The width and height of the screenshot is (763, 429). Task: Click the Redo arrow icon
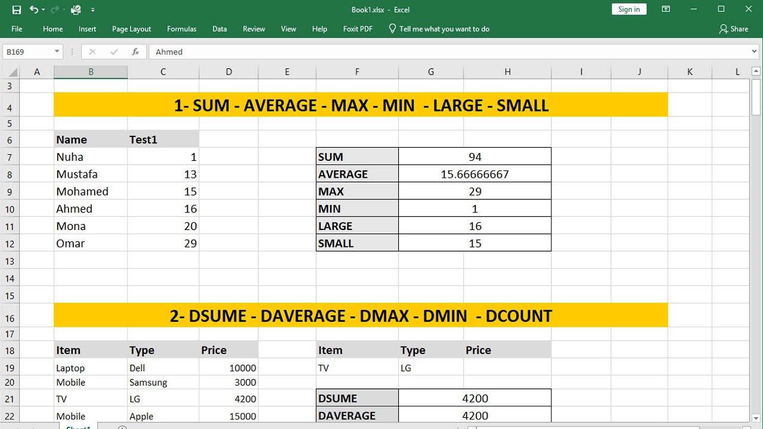55,10
